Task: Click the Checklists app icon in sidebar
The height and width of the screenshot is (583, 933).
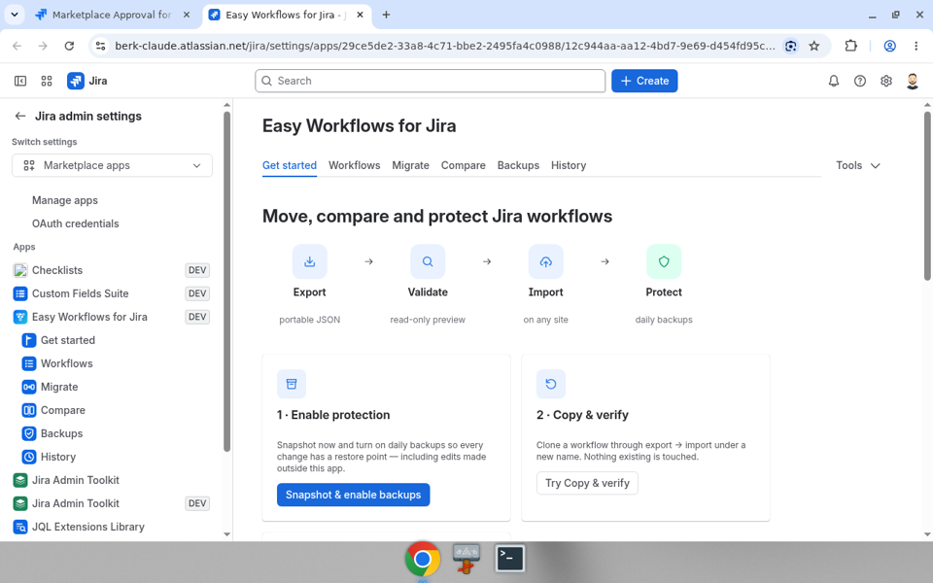Action: pyautogui.click(x=20, y=270)
